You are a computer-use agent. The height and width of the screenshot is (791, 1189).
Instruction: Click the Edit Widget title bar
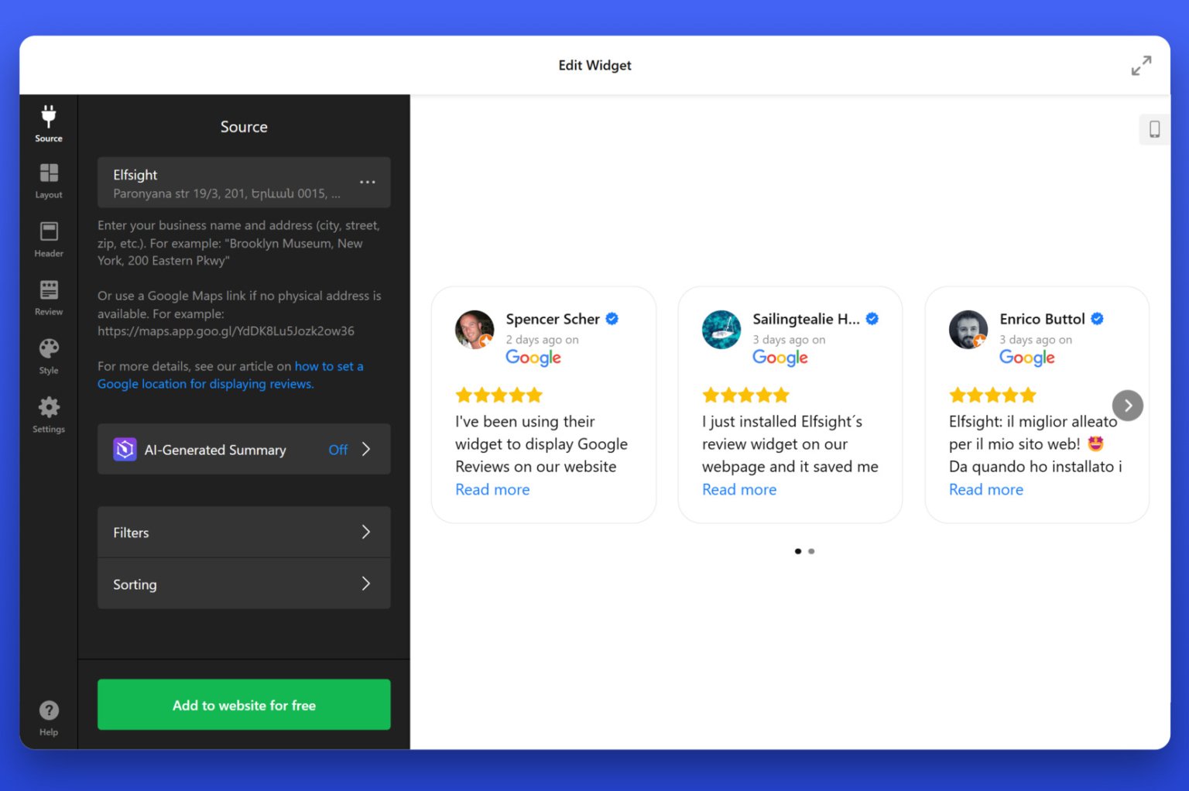point(594,65)
